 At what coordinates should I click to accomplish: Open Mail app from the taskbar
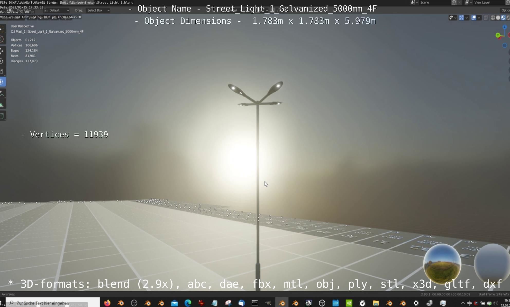click(x=174, y=303)
